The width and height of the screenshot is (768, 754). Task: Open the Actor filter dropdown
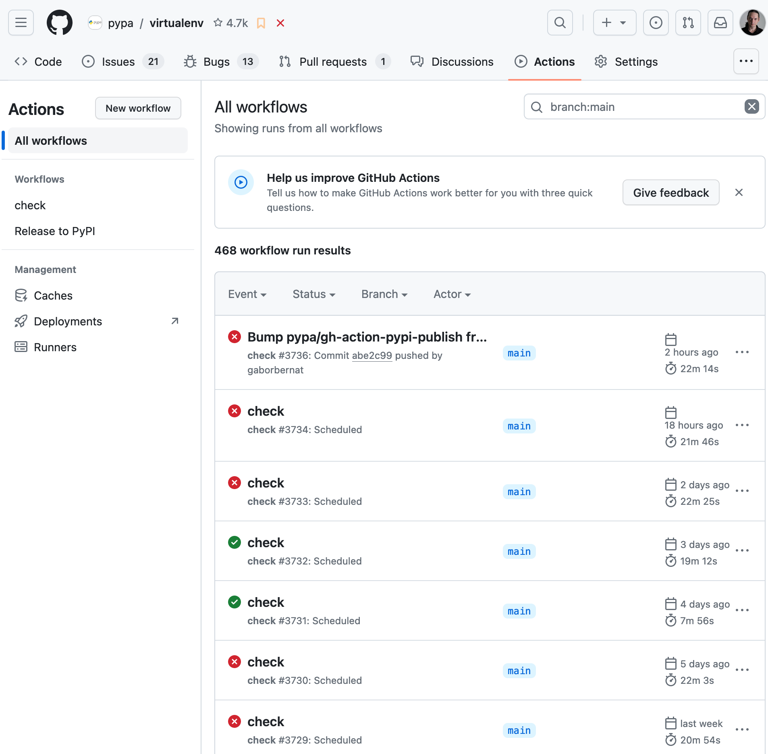pos(452,294)
